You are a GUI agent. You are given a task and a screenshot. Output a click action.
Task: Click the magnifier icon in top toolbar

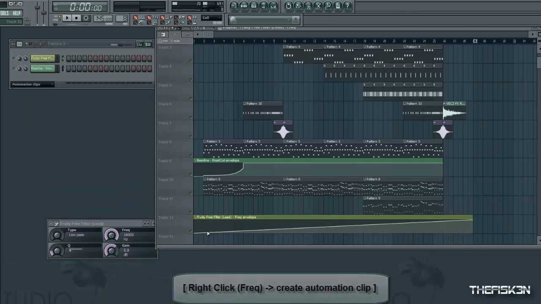[328, 6]
